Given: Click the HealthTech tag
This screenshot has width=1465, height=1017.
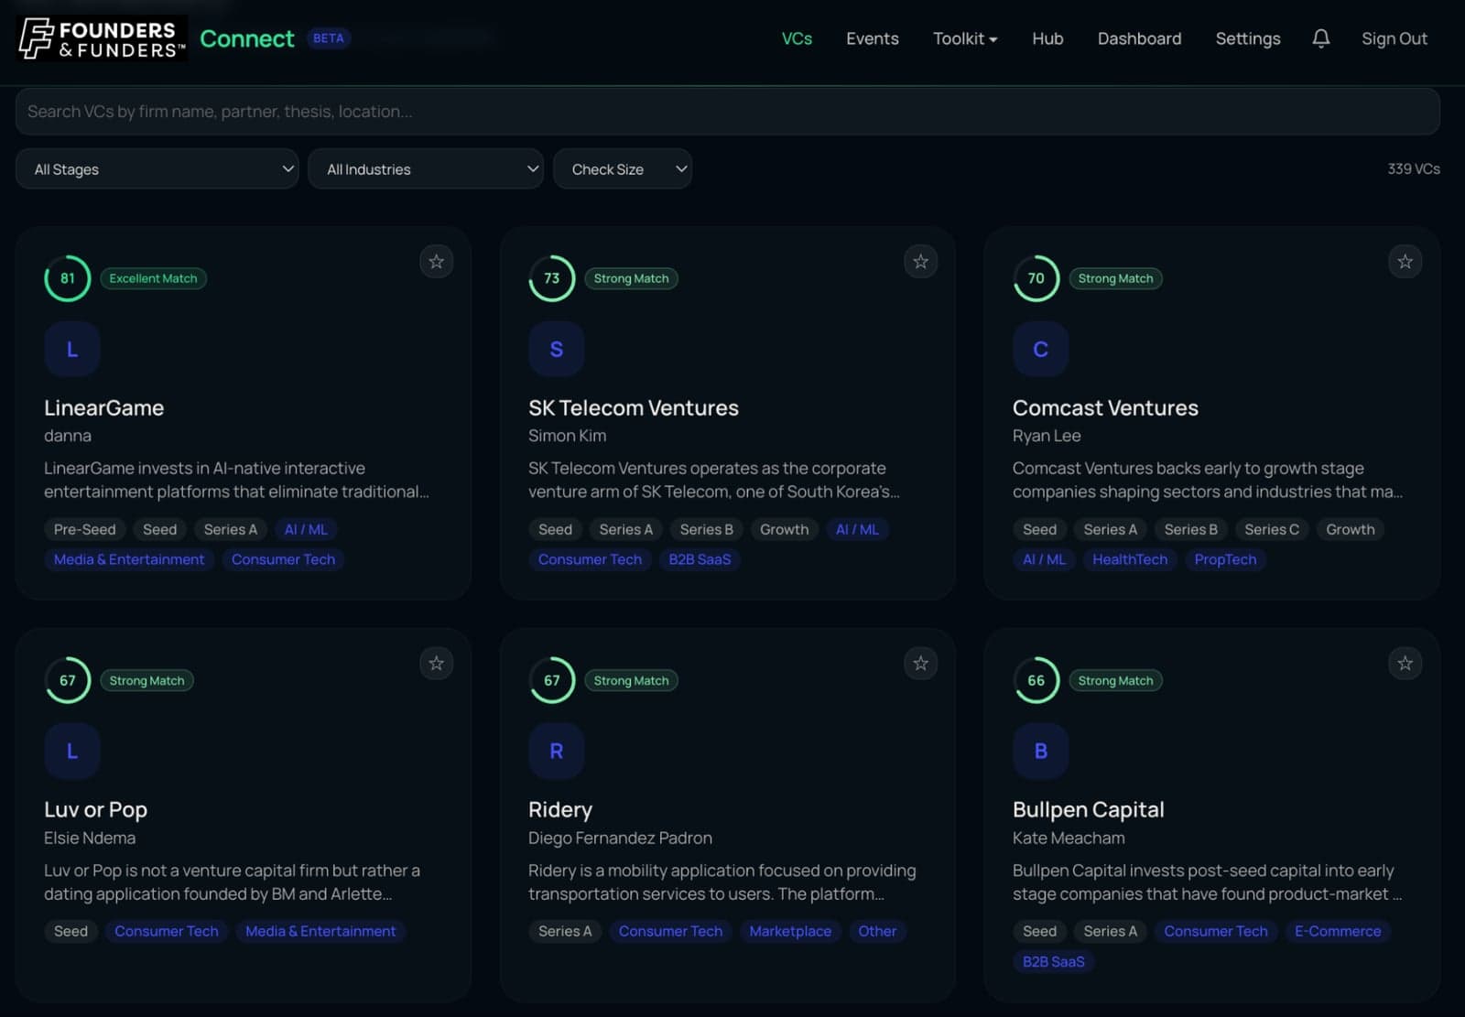Looking at the screenshot, I should click(1130, 559).
